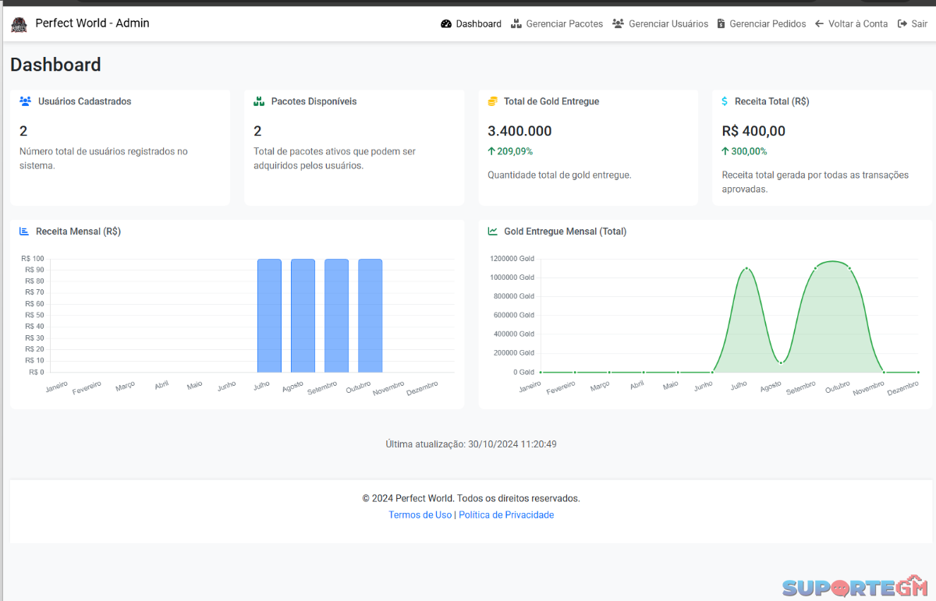Go to Gerenciar Pacotes page
Screen dimensions: 936x601
557,24
